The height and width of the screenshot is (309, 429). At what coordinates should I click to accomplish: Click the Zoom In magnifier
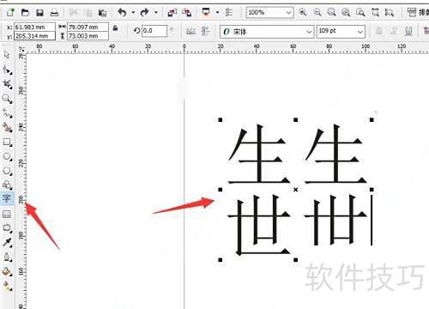coord(303,12)
